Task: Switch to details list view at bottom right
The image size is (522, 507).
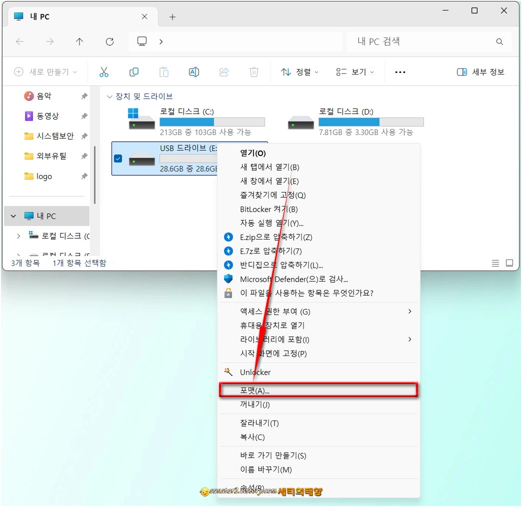Action: coord(495,262)
